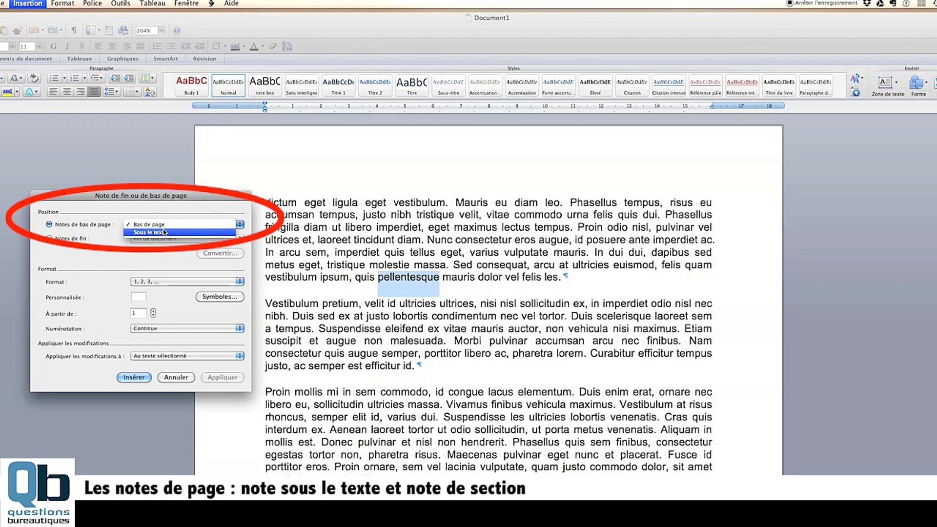Click the justify alignment icon in ribbon
Viewport: 937px width, 527px height.
pyautogui.click(x=94, y=92)
